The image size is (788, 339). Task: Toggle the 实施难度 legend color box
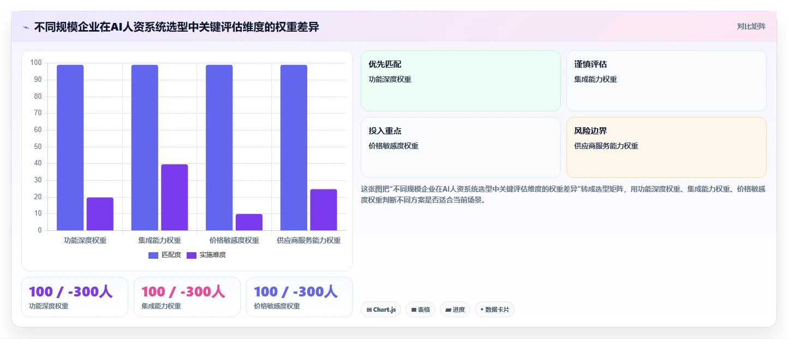pyautogui.click(x=192, y=255)
